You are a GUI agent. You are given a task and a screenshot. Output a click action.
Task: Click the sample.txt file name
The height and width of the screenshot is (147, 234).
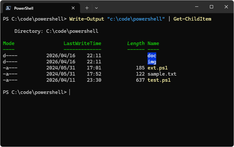pyautogui.click(x=162, y=74)
